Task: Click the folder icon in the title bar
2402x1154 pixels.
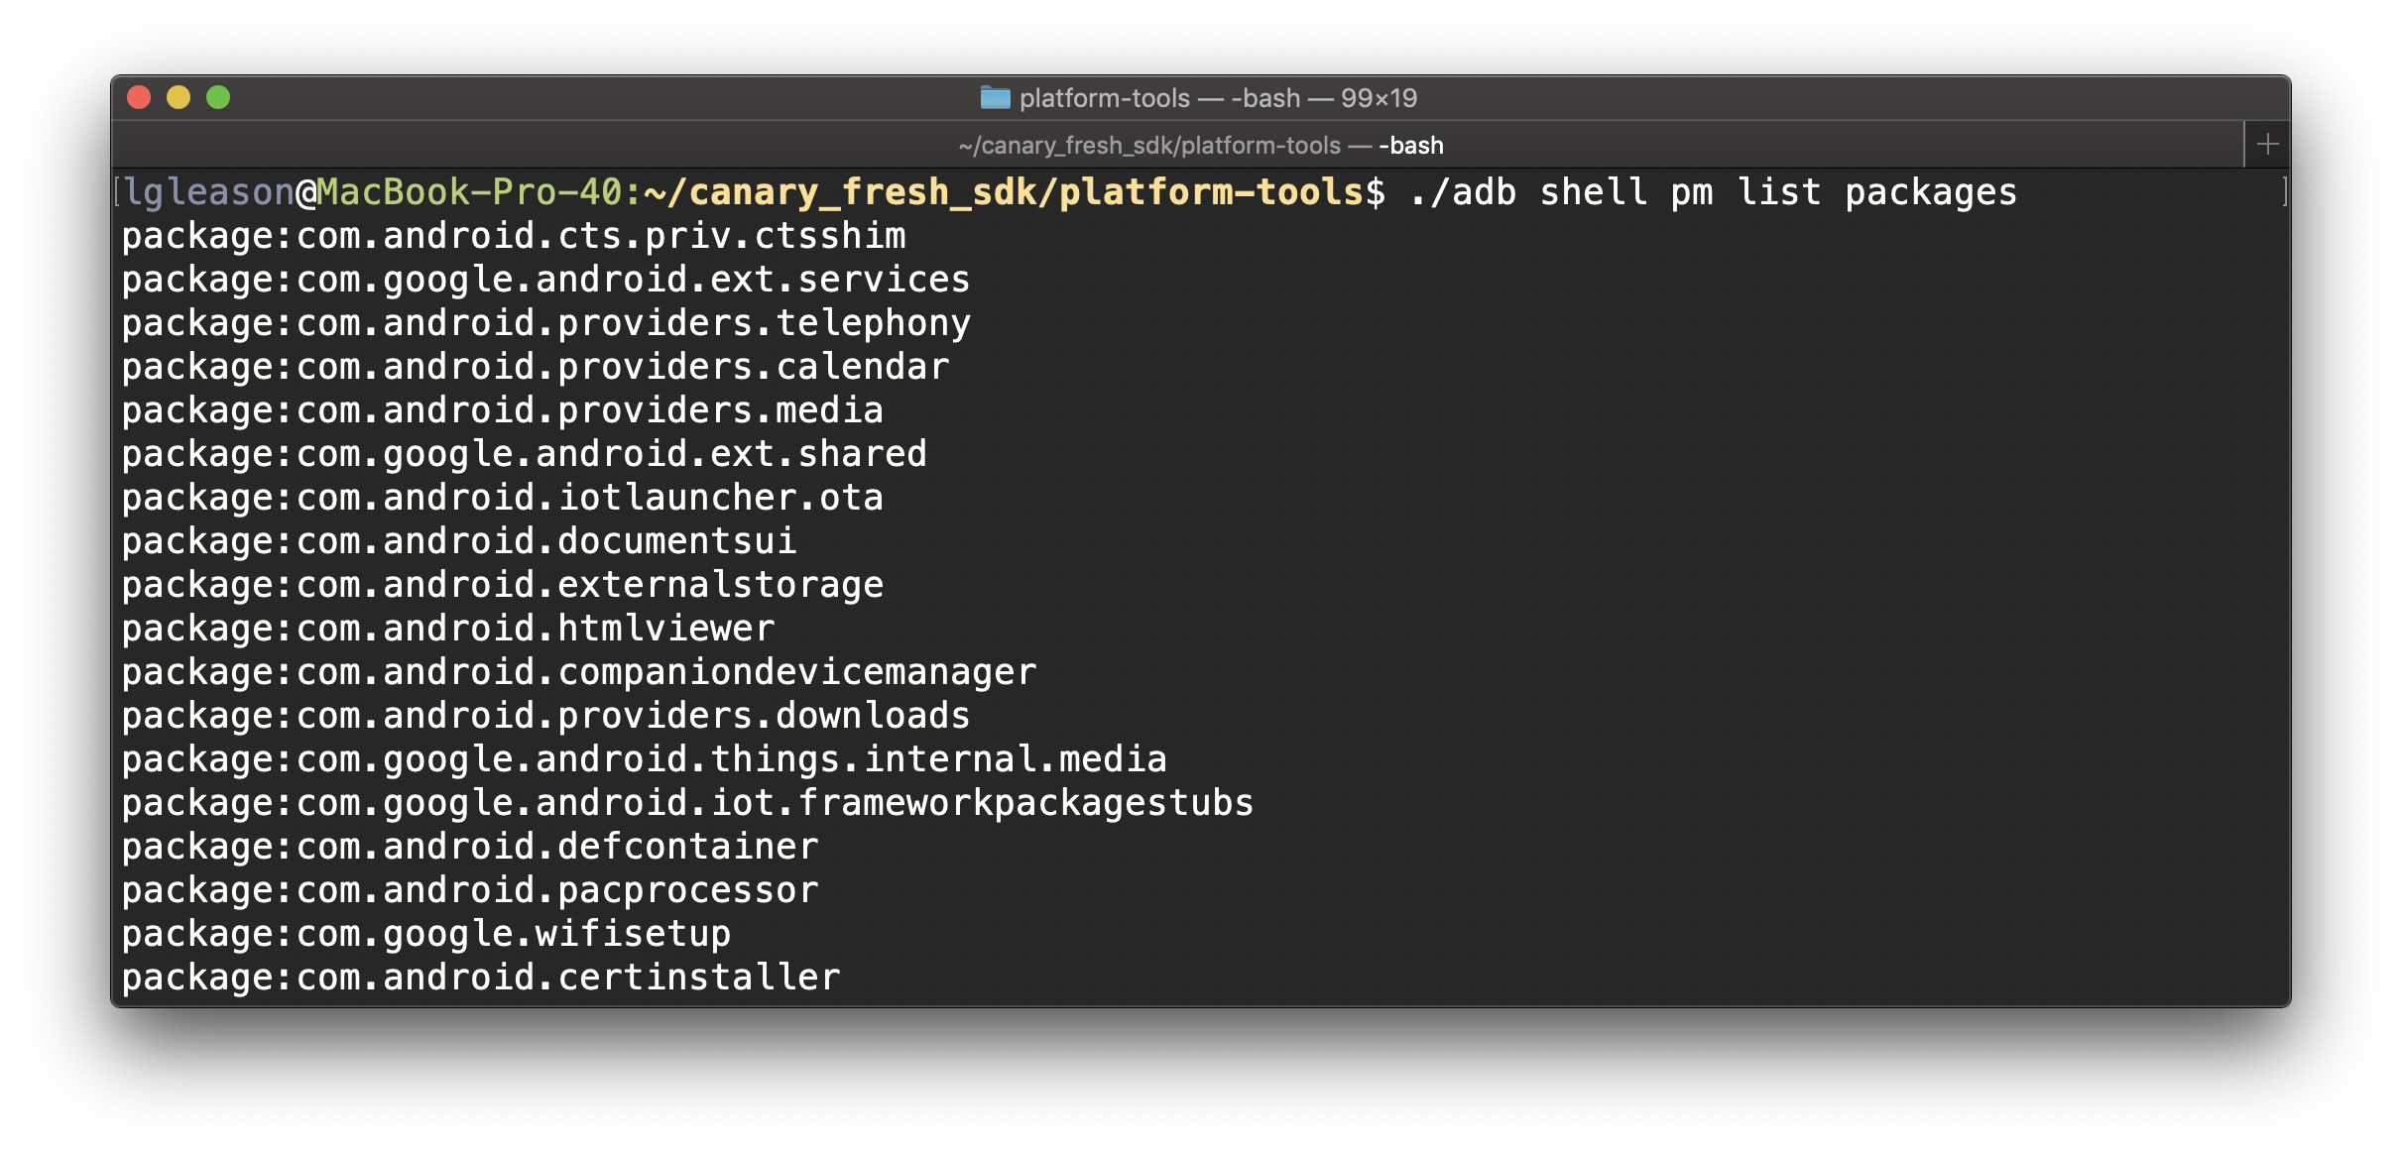Action: [x=995, y=97]
